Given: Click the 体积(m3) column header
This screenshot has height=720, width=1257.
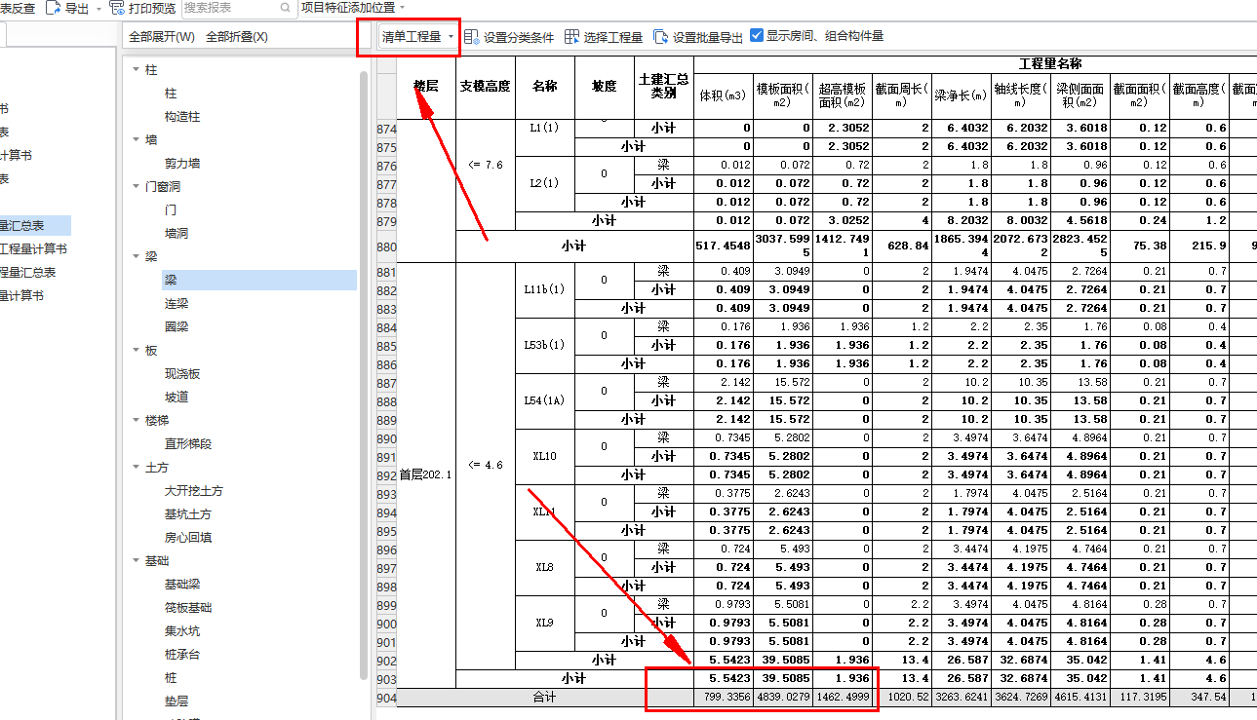Looking at the screenshot, I should tap(724, 95).
